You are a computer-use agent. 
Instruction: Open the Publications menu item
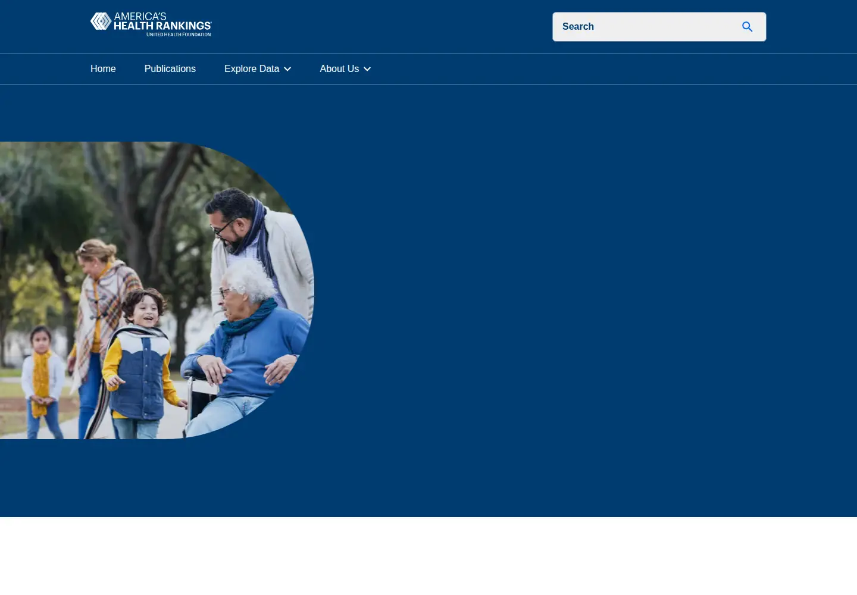tap(170, 69)
